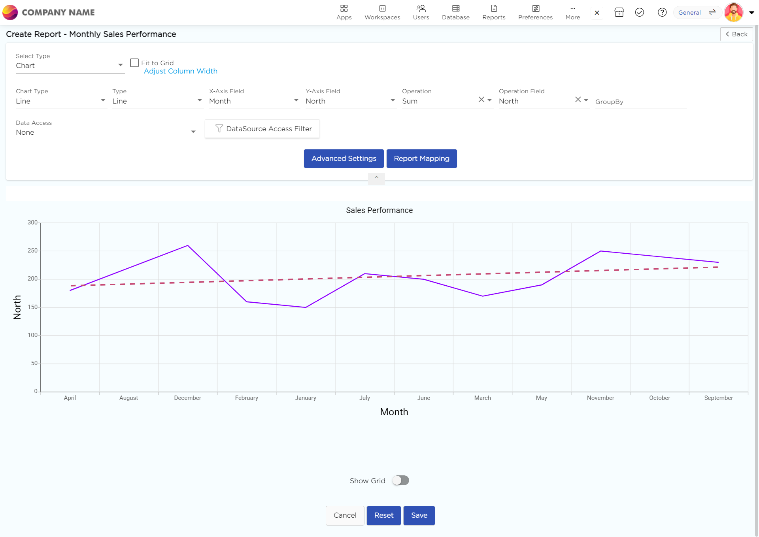
Task: Enable the Fit to Grid checkbox
Action: point(134,63)
